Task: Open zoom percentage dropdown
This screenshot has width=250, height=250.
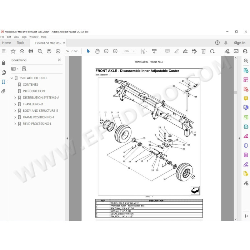Action: 134,51
